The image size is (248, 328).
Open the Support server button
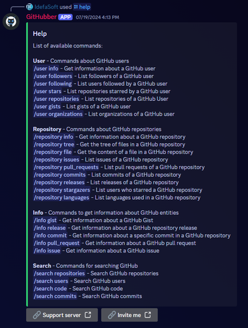62,315
